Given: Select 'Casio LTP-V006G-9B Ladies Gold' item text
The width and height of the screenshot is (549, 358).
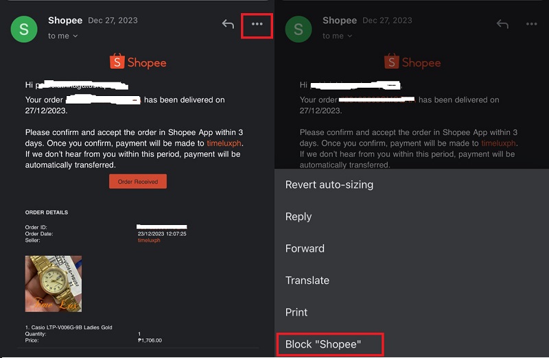Looking at the screenshot, I should (72, 327).
